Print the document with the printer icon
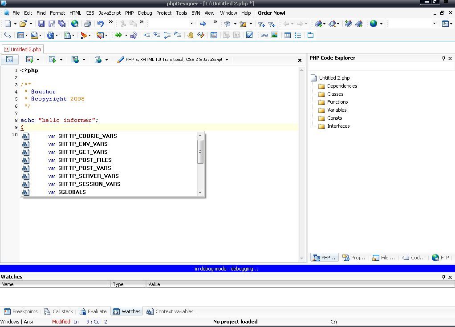 87,24
